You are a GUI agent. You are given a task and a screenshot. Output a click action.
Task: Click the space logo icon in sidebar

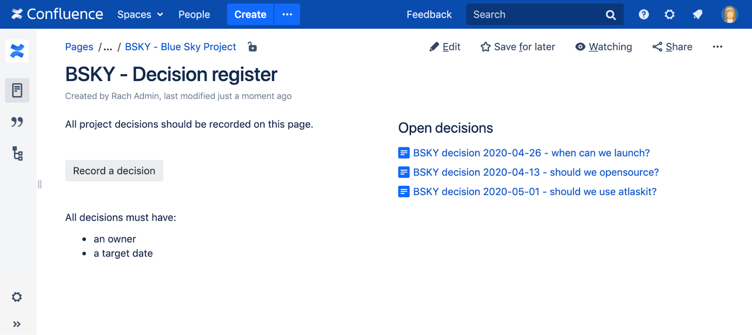click(x=17, y=51)
